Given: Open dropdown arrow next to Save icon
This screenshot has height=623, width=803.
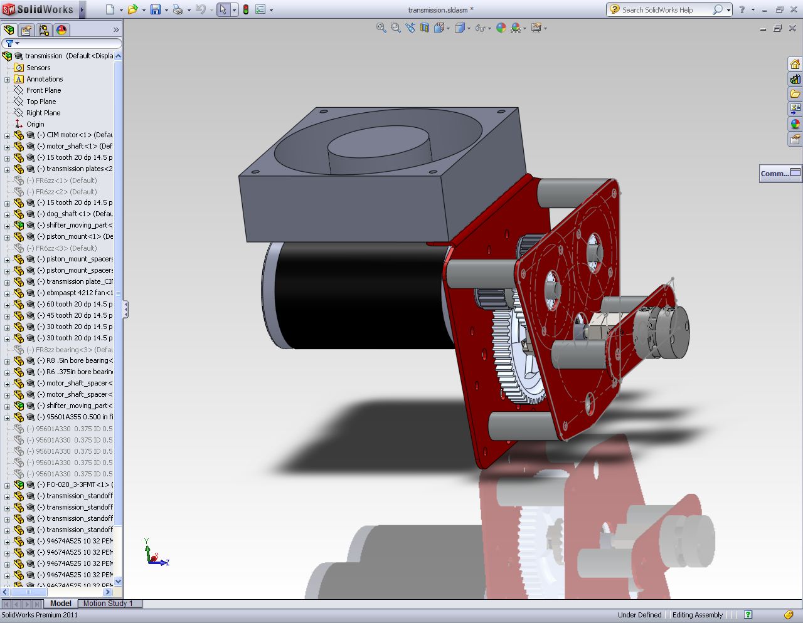Looking at the screenshot, I should click(x=166, y=10).
